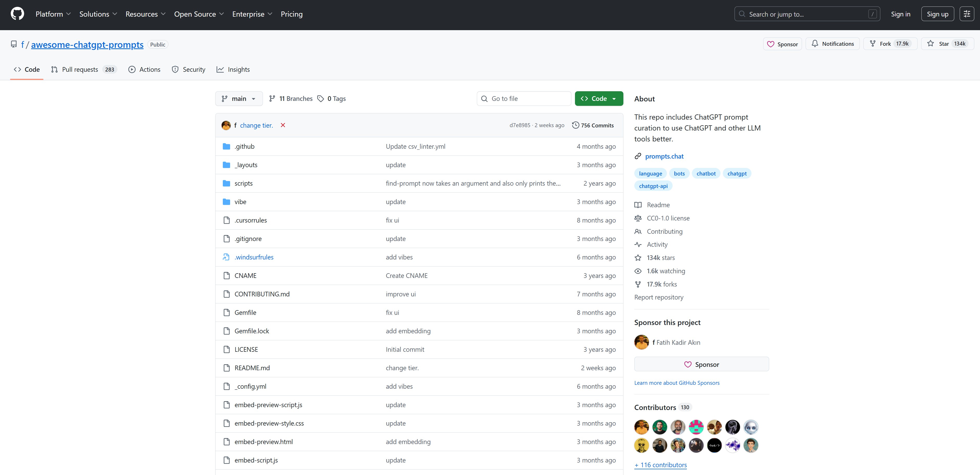The height and width of the screenshot is (475, 980).
Task: Expand the Enterprise menu
Action: click(252, 14)
